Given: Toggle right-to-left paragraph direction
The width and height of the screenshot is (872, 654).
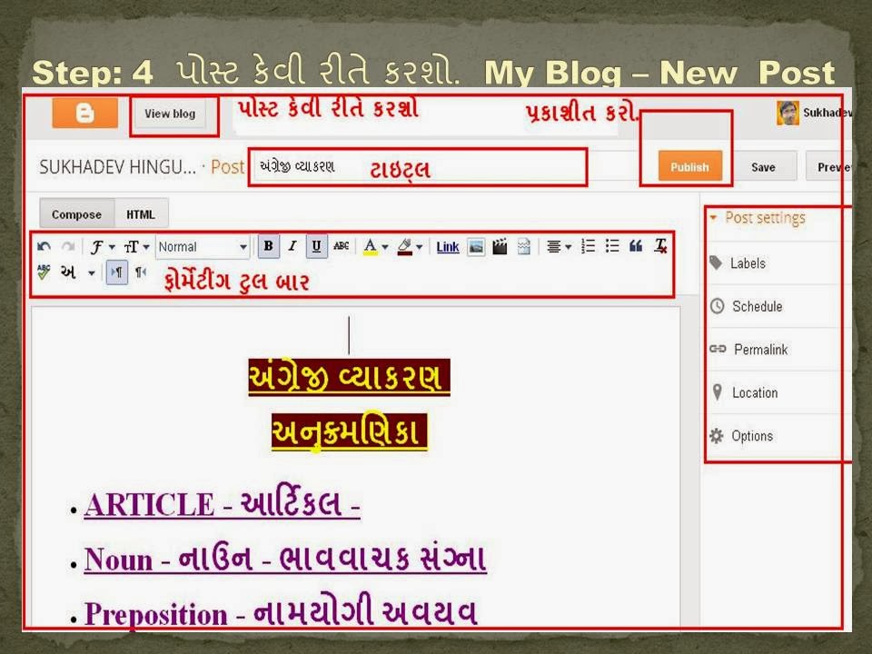Looking at the screenshot, I should click(x=138, y=272).
